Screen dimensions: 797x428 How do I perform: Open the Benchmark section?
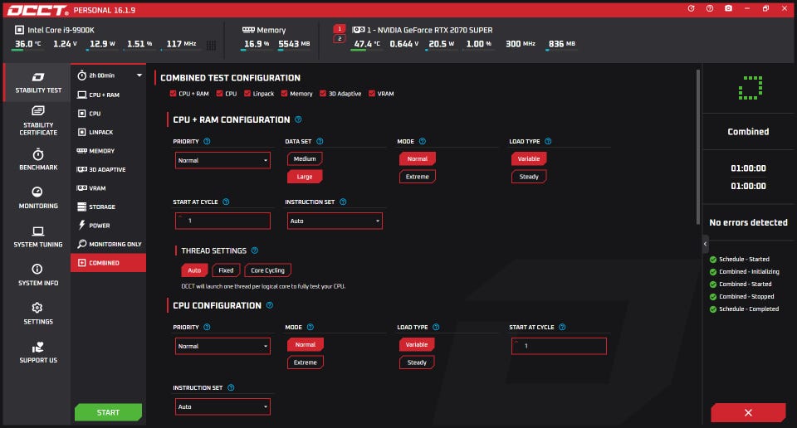38,159
